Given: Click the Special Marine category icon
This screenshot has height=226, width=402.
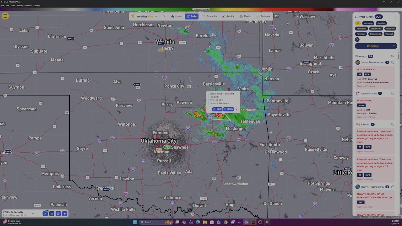Looking at the screenshot, I should [x=358, y=94].
